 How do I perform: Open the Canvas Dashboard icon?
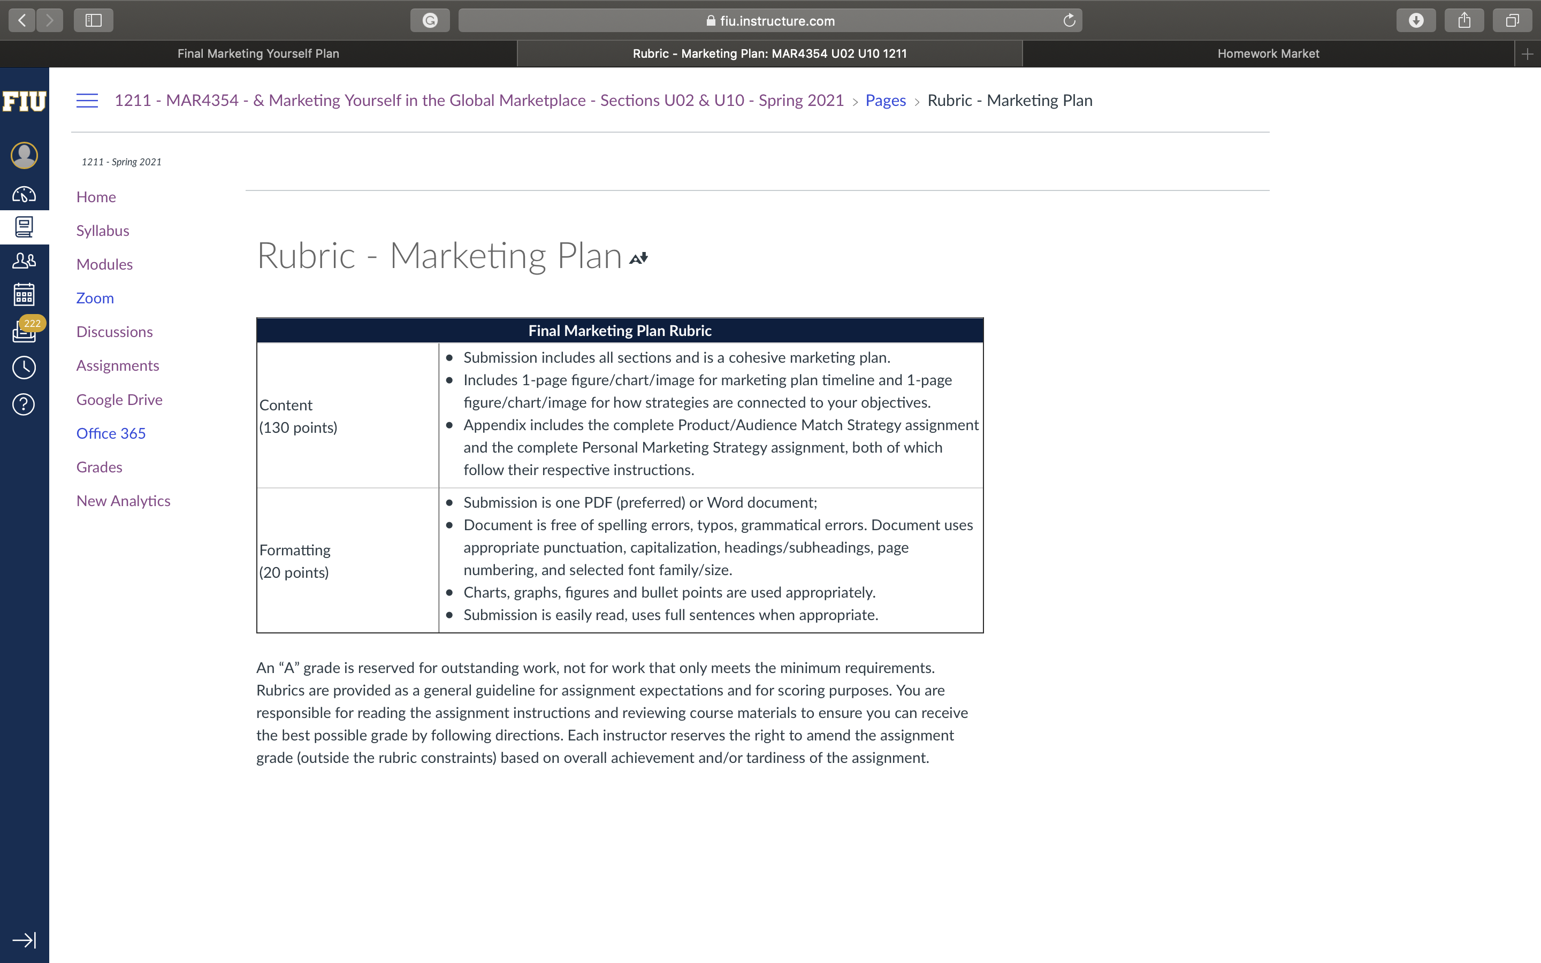[x=24, y=194]
